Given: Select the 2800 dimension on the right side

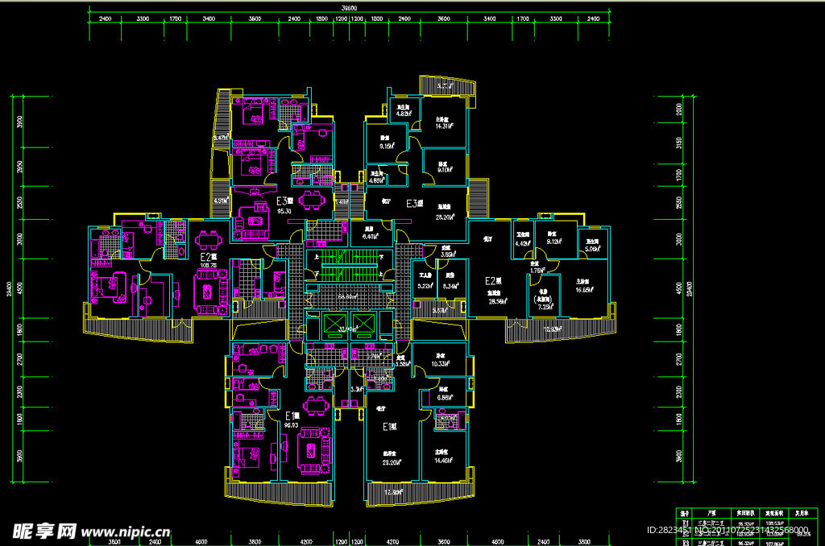Looking at the screenshot, I should 678,110.
